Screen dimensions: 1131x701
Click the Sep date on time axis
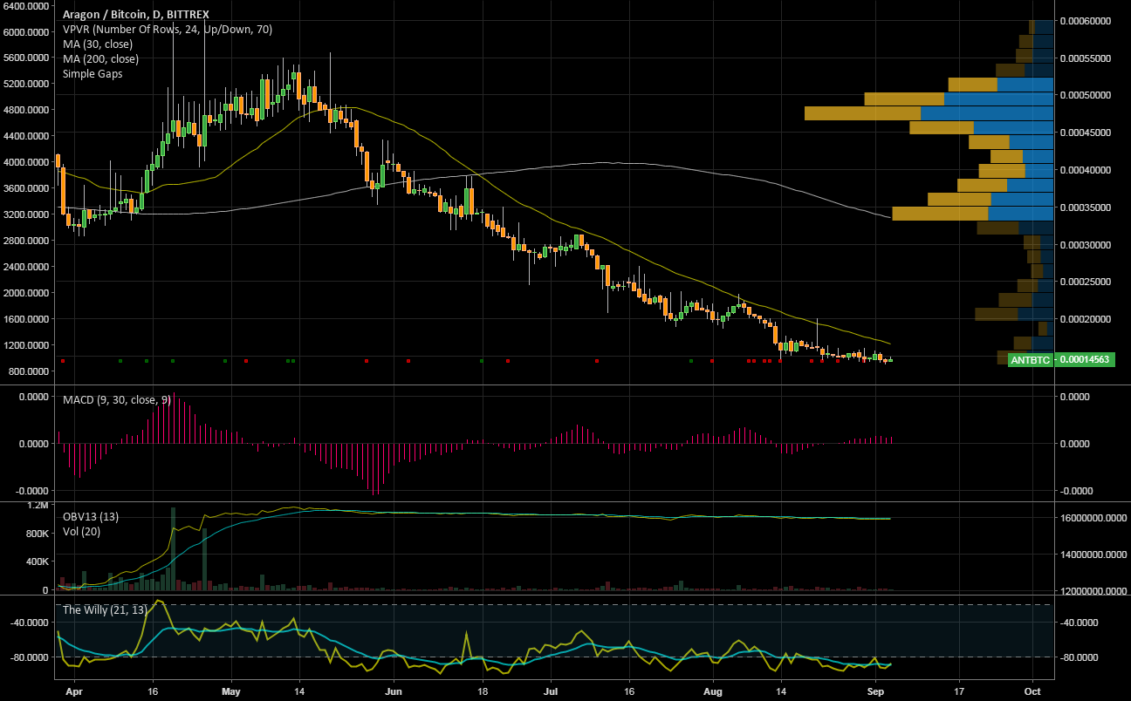(874, 691)
